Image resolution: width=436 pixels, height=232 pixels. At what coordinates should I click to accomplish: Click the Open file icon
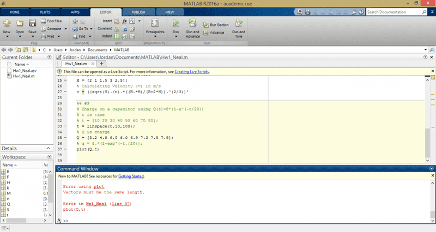pos(20,23)
